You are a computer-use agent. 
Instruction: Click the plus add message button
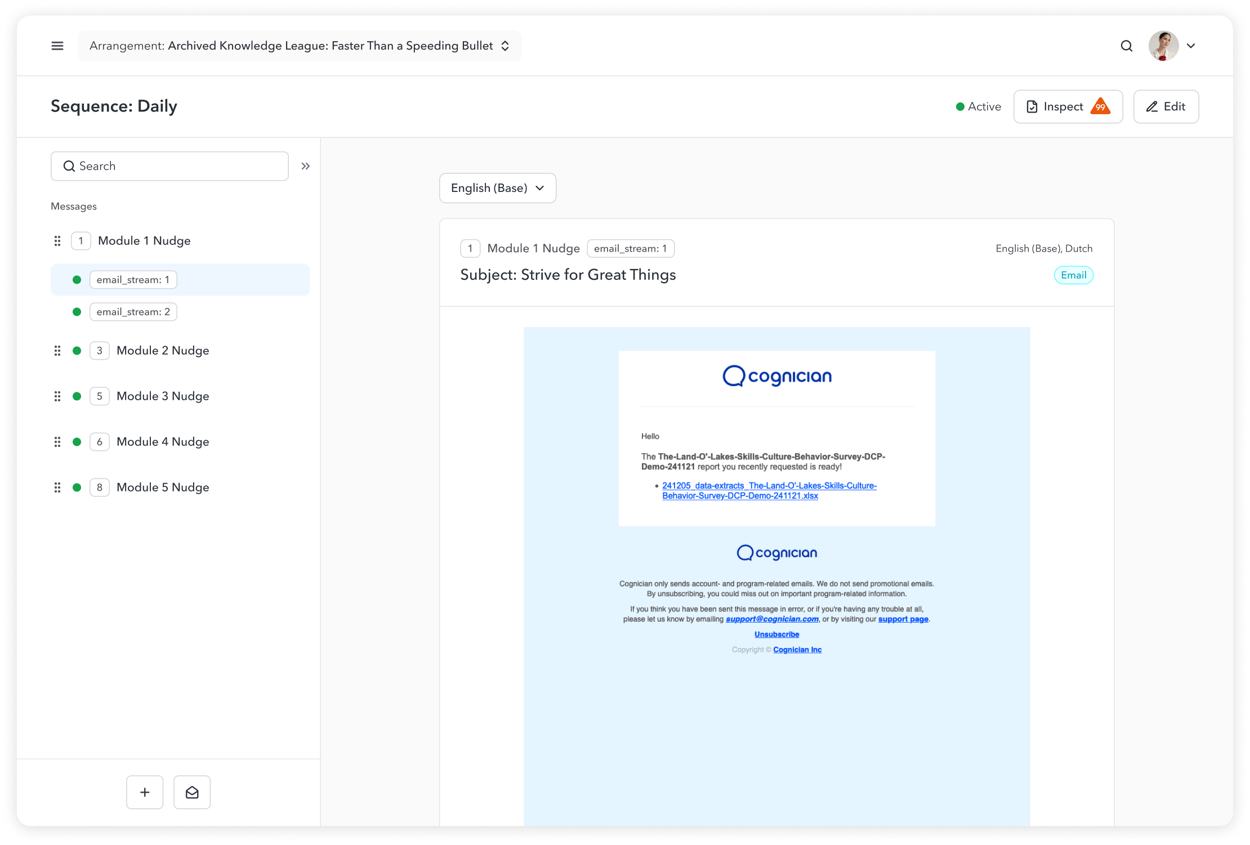click(145, 792)
